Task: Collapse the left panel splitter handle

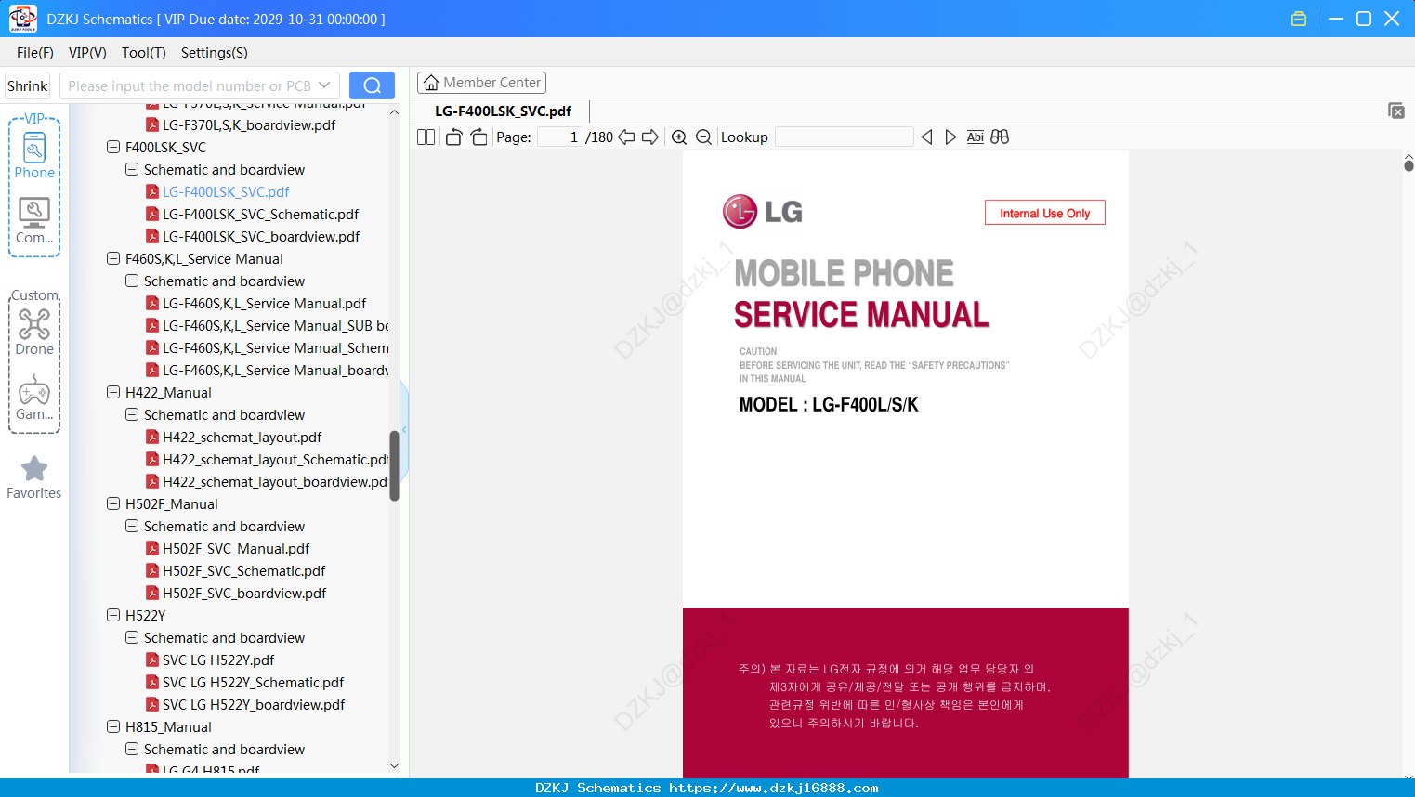Action: [404, 429]
